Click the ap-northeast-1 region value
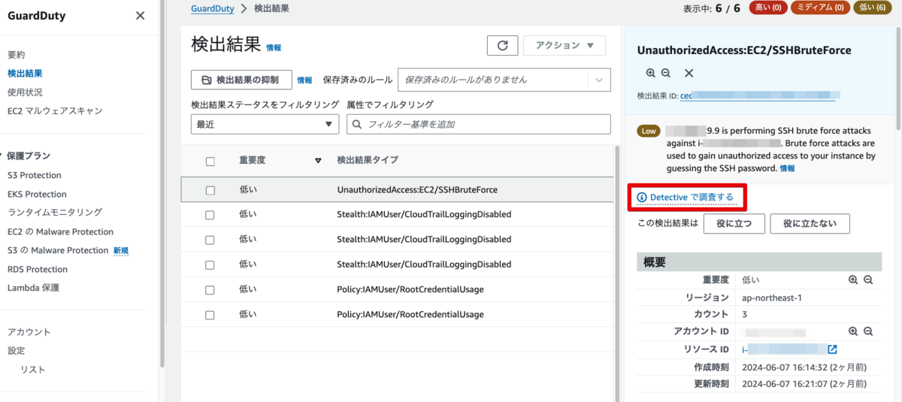 click(772, 298)
